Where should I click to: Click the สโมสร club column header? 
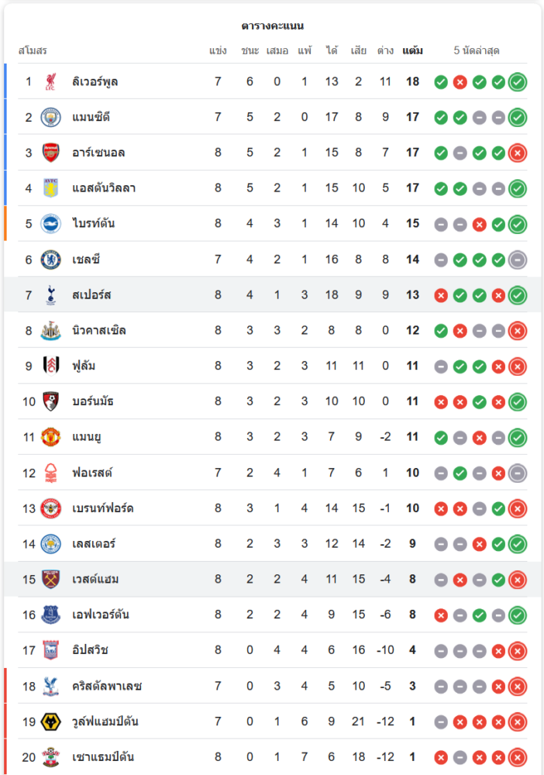33,51
